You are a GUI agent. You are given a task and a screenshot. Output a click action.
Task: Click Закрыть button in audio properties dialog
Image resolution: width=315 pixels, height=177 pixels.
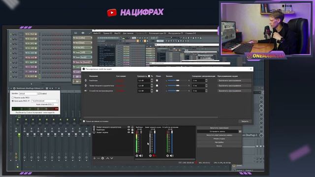(x=245, y=121)
